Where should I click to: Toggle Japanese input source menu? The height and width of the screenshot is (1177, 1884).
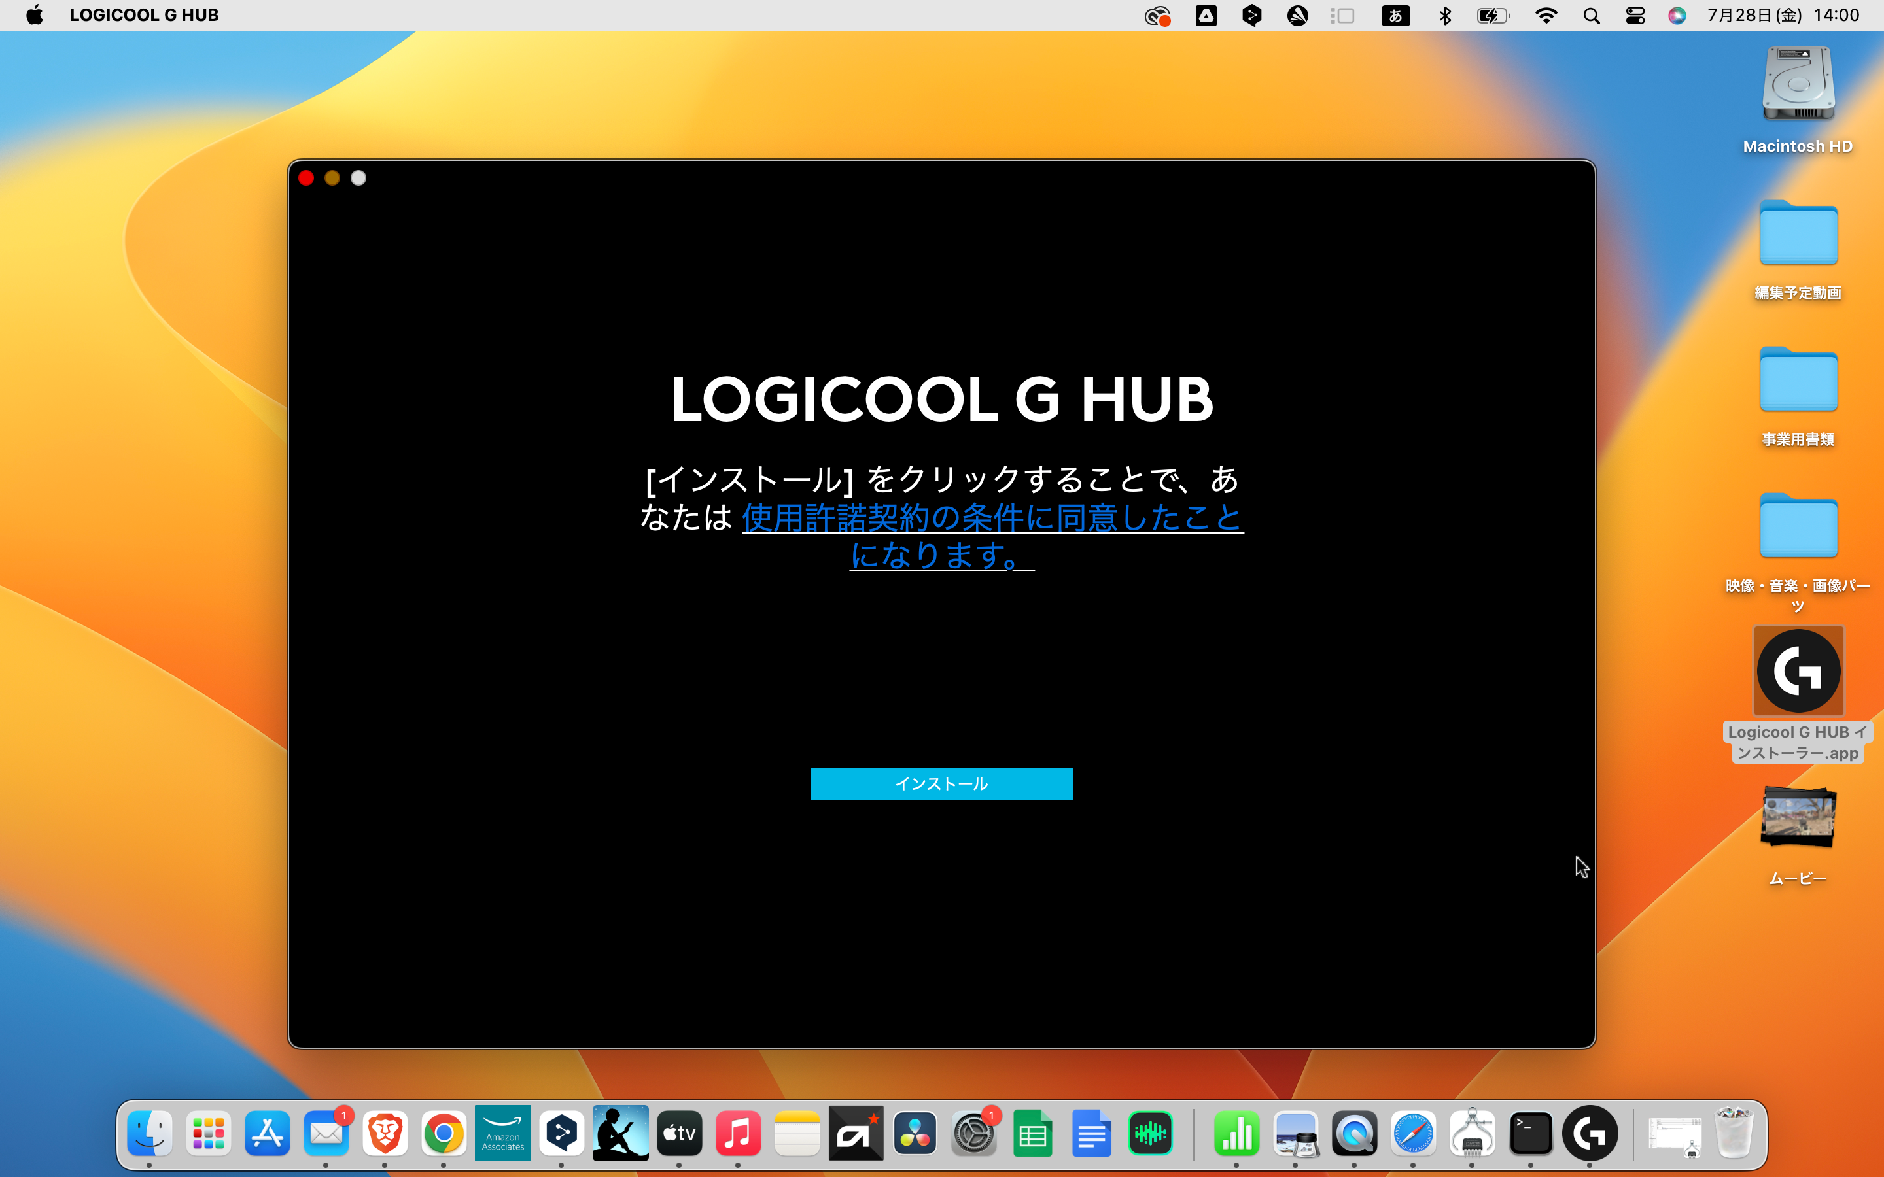[x=1395, y=16]
